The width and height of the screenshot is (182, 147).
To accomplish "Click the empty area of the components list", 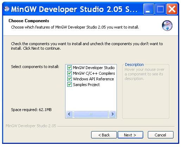I will coord(91,99).
